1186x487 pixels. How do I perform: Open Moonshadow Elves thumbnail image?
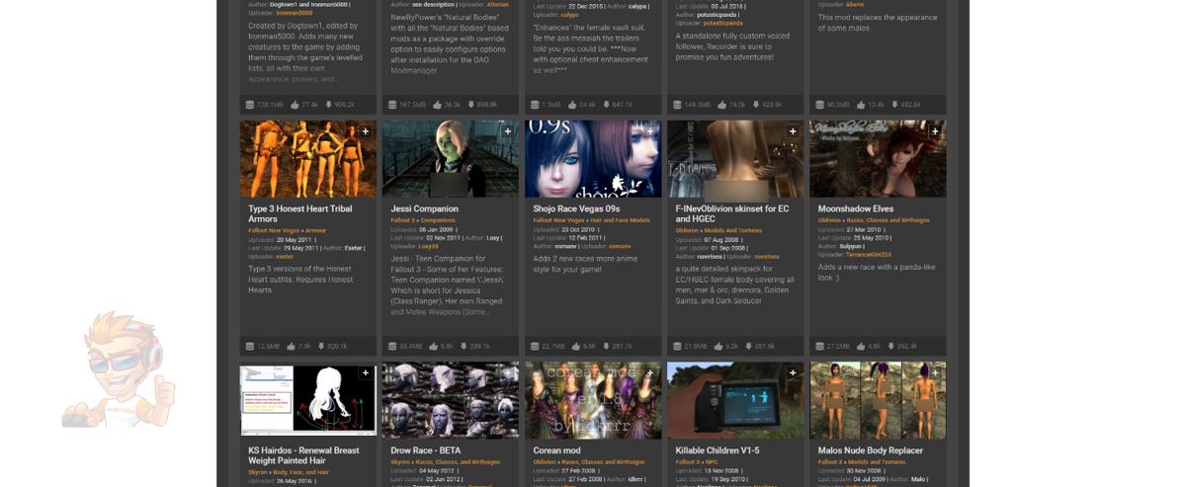(x=877, y=159)
